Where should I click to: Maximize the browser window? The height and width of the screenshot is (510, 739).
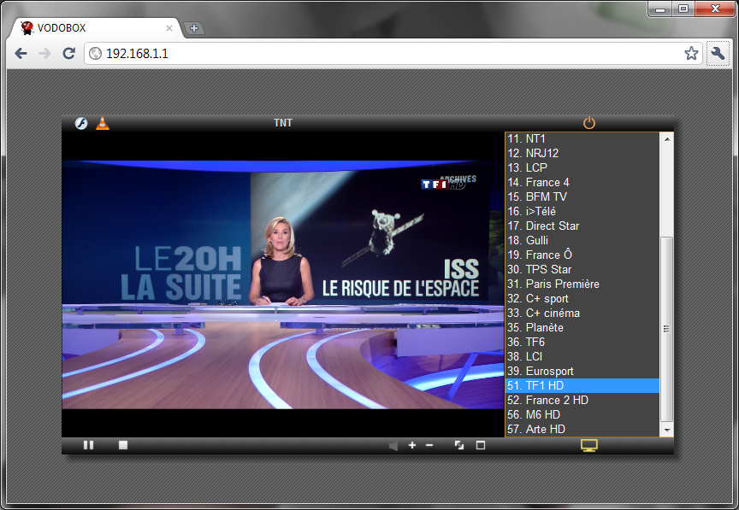point(683,9)
